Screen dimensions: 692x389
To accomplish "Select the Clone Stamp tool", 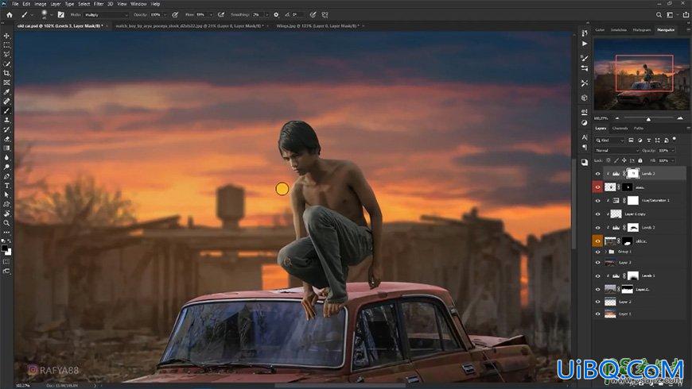I will (x=6, y=120).
